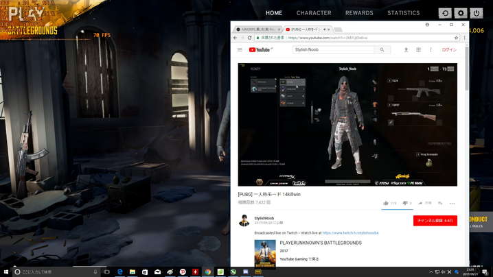Open the REWARDS tab

tap(359, 13)
